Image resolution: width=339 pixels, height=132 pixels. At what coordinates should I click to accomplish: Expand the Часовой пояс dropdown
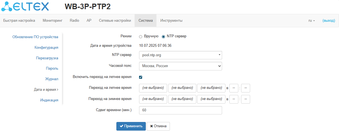click(x=180, y=66)
